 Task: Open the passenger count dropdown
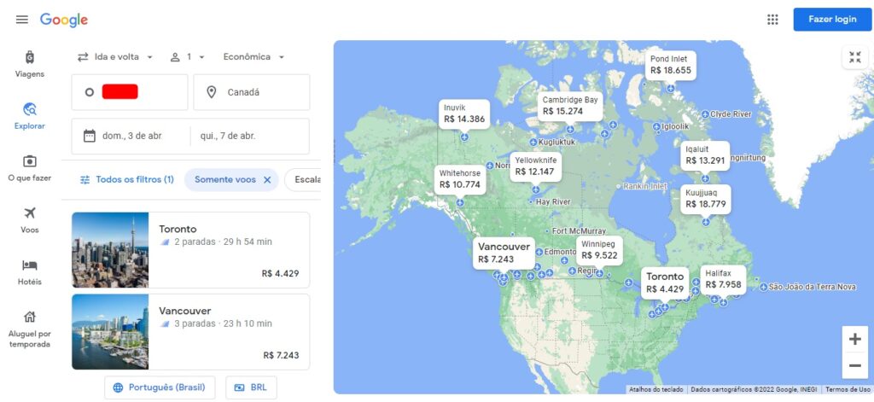(188, 57)
